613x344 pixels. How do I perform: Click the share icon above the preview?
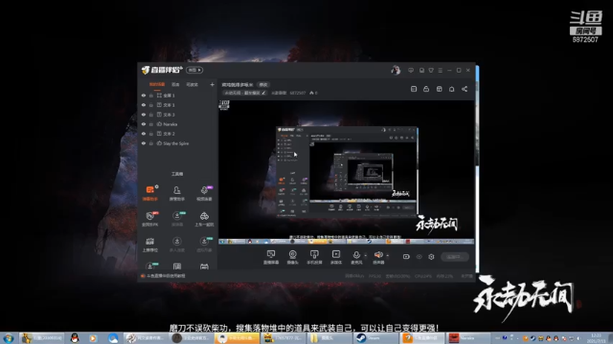(465, 89)
